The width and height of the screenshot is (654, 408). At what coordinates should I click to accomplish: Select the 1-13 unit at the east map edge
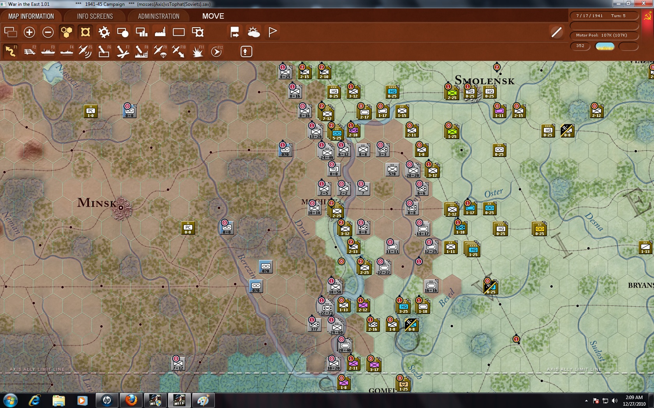[645, 248]
